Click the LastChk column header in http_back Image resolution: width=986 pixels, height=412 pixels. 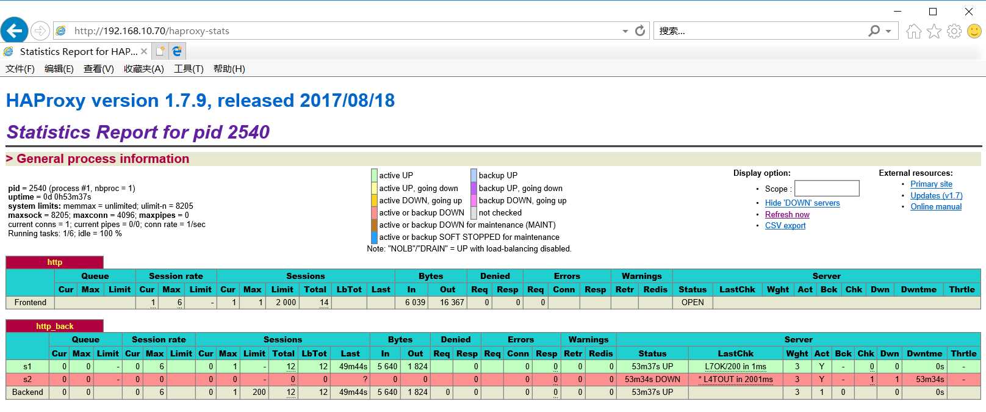coord(735,353)
